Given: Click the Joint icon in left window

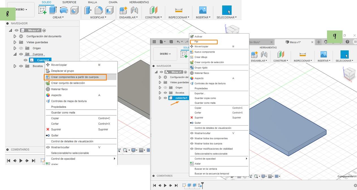Looking at the screenshot, I should (x=134, y=10).
